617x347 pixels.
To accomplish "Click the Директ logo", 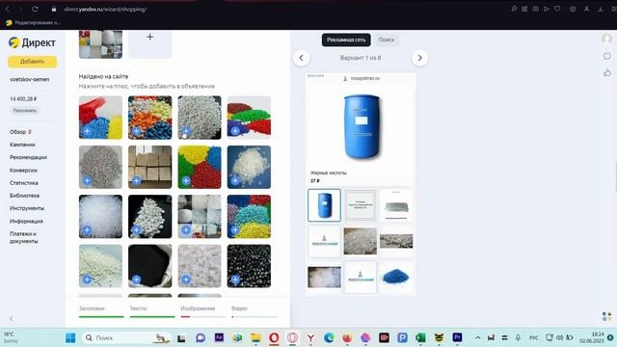I will (x=32, y=42).
